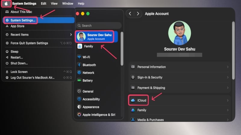This screenshot has width=241, height=135.
Task: Click the App Store icon in menu
Action: (x=7, y=26)
